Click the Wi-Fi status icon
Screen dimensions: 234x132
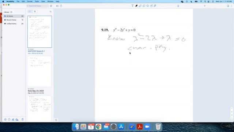(201, 1)
